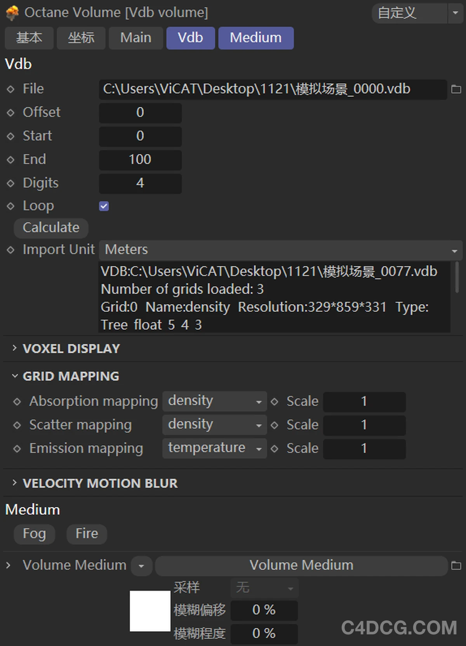Toggle the End keyframe diamond
Image resolution: width=466 pixels, height=646 pixels.
point(10,160)
